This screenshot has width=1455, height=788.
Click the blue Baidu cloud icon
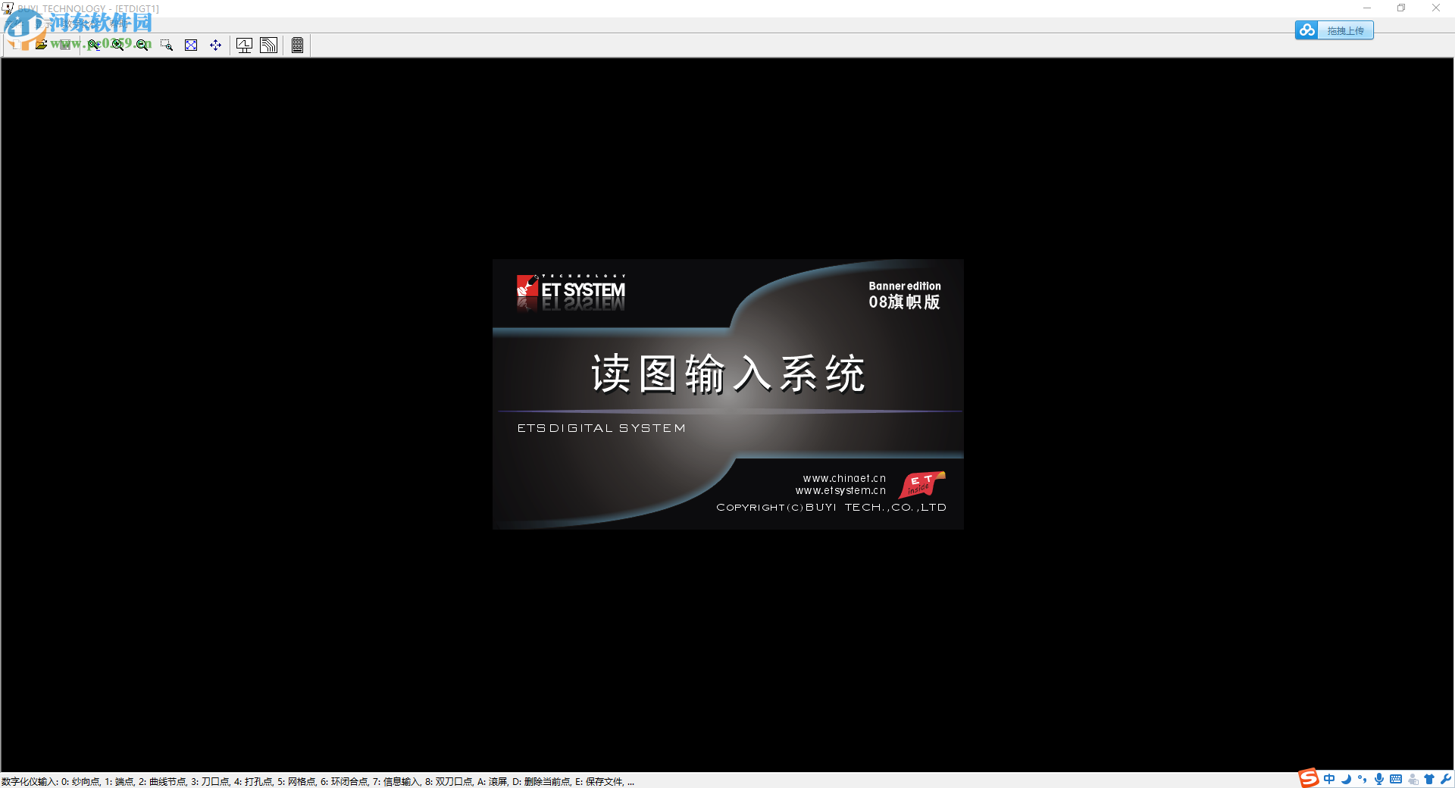point(1306,30)
